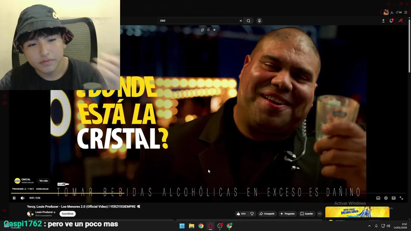Open the YouTube upload create icon

[383, 21]
